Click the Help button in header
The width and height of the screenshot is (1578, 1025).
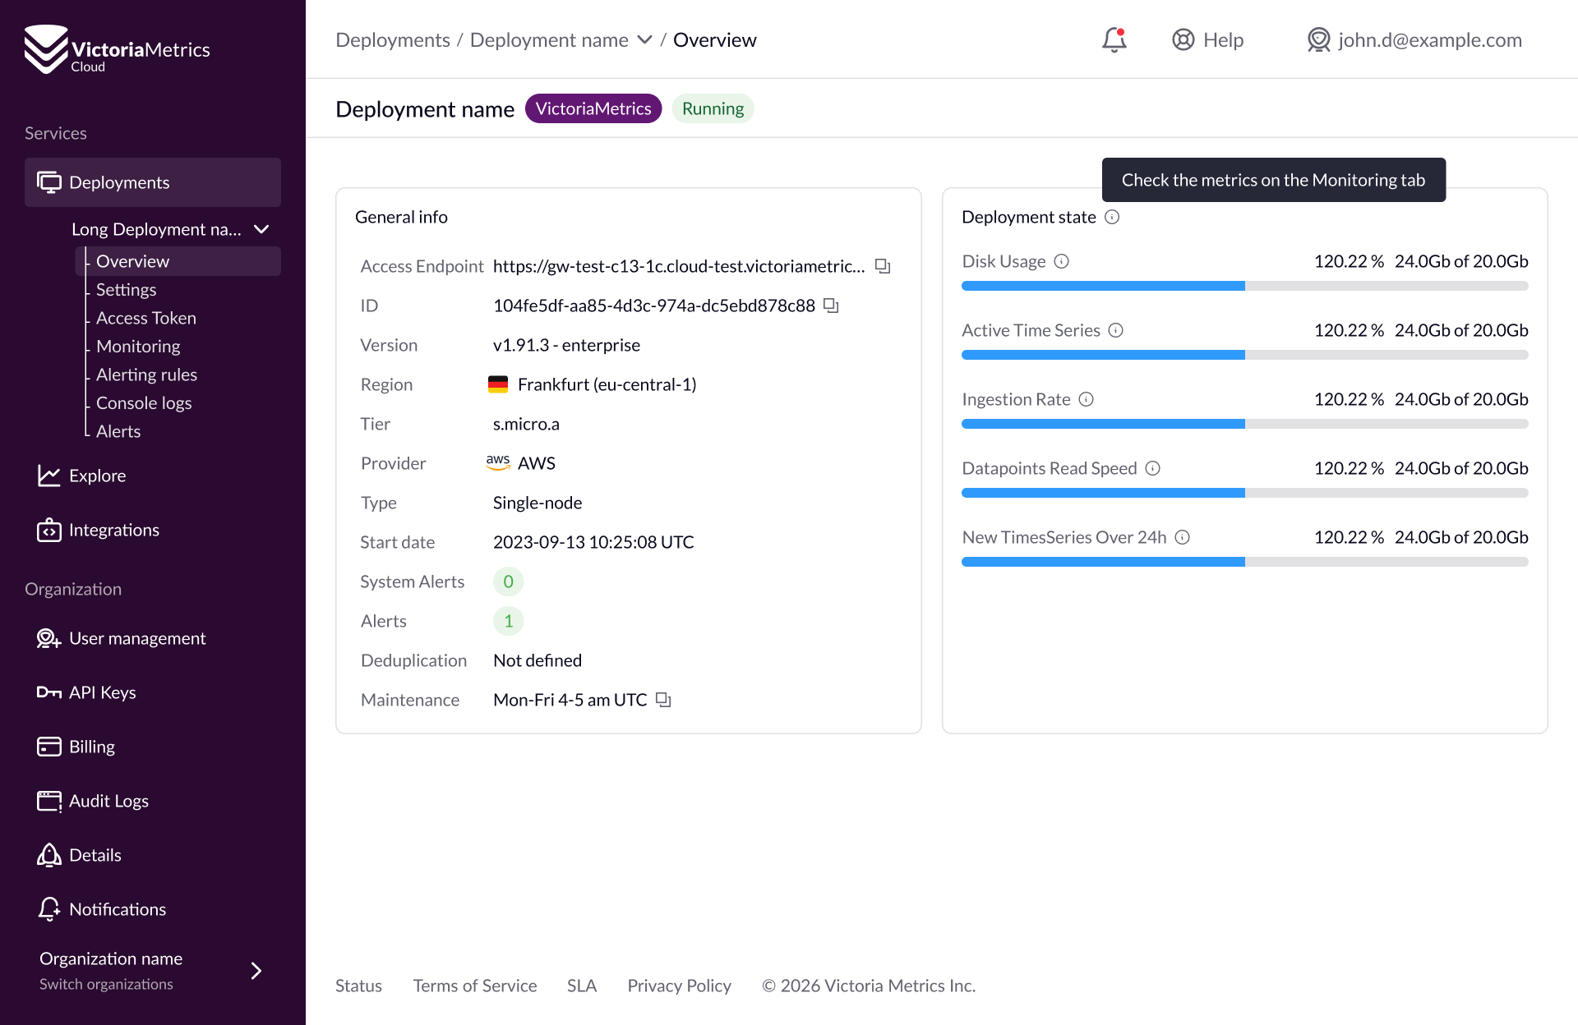1207,39
